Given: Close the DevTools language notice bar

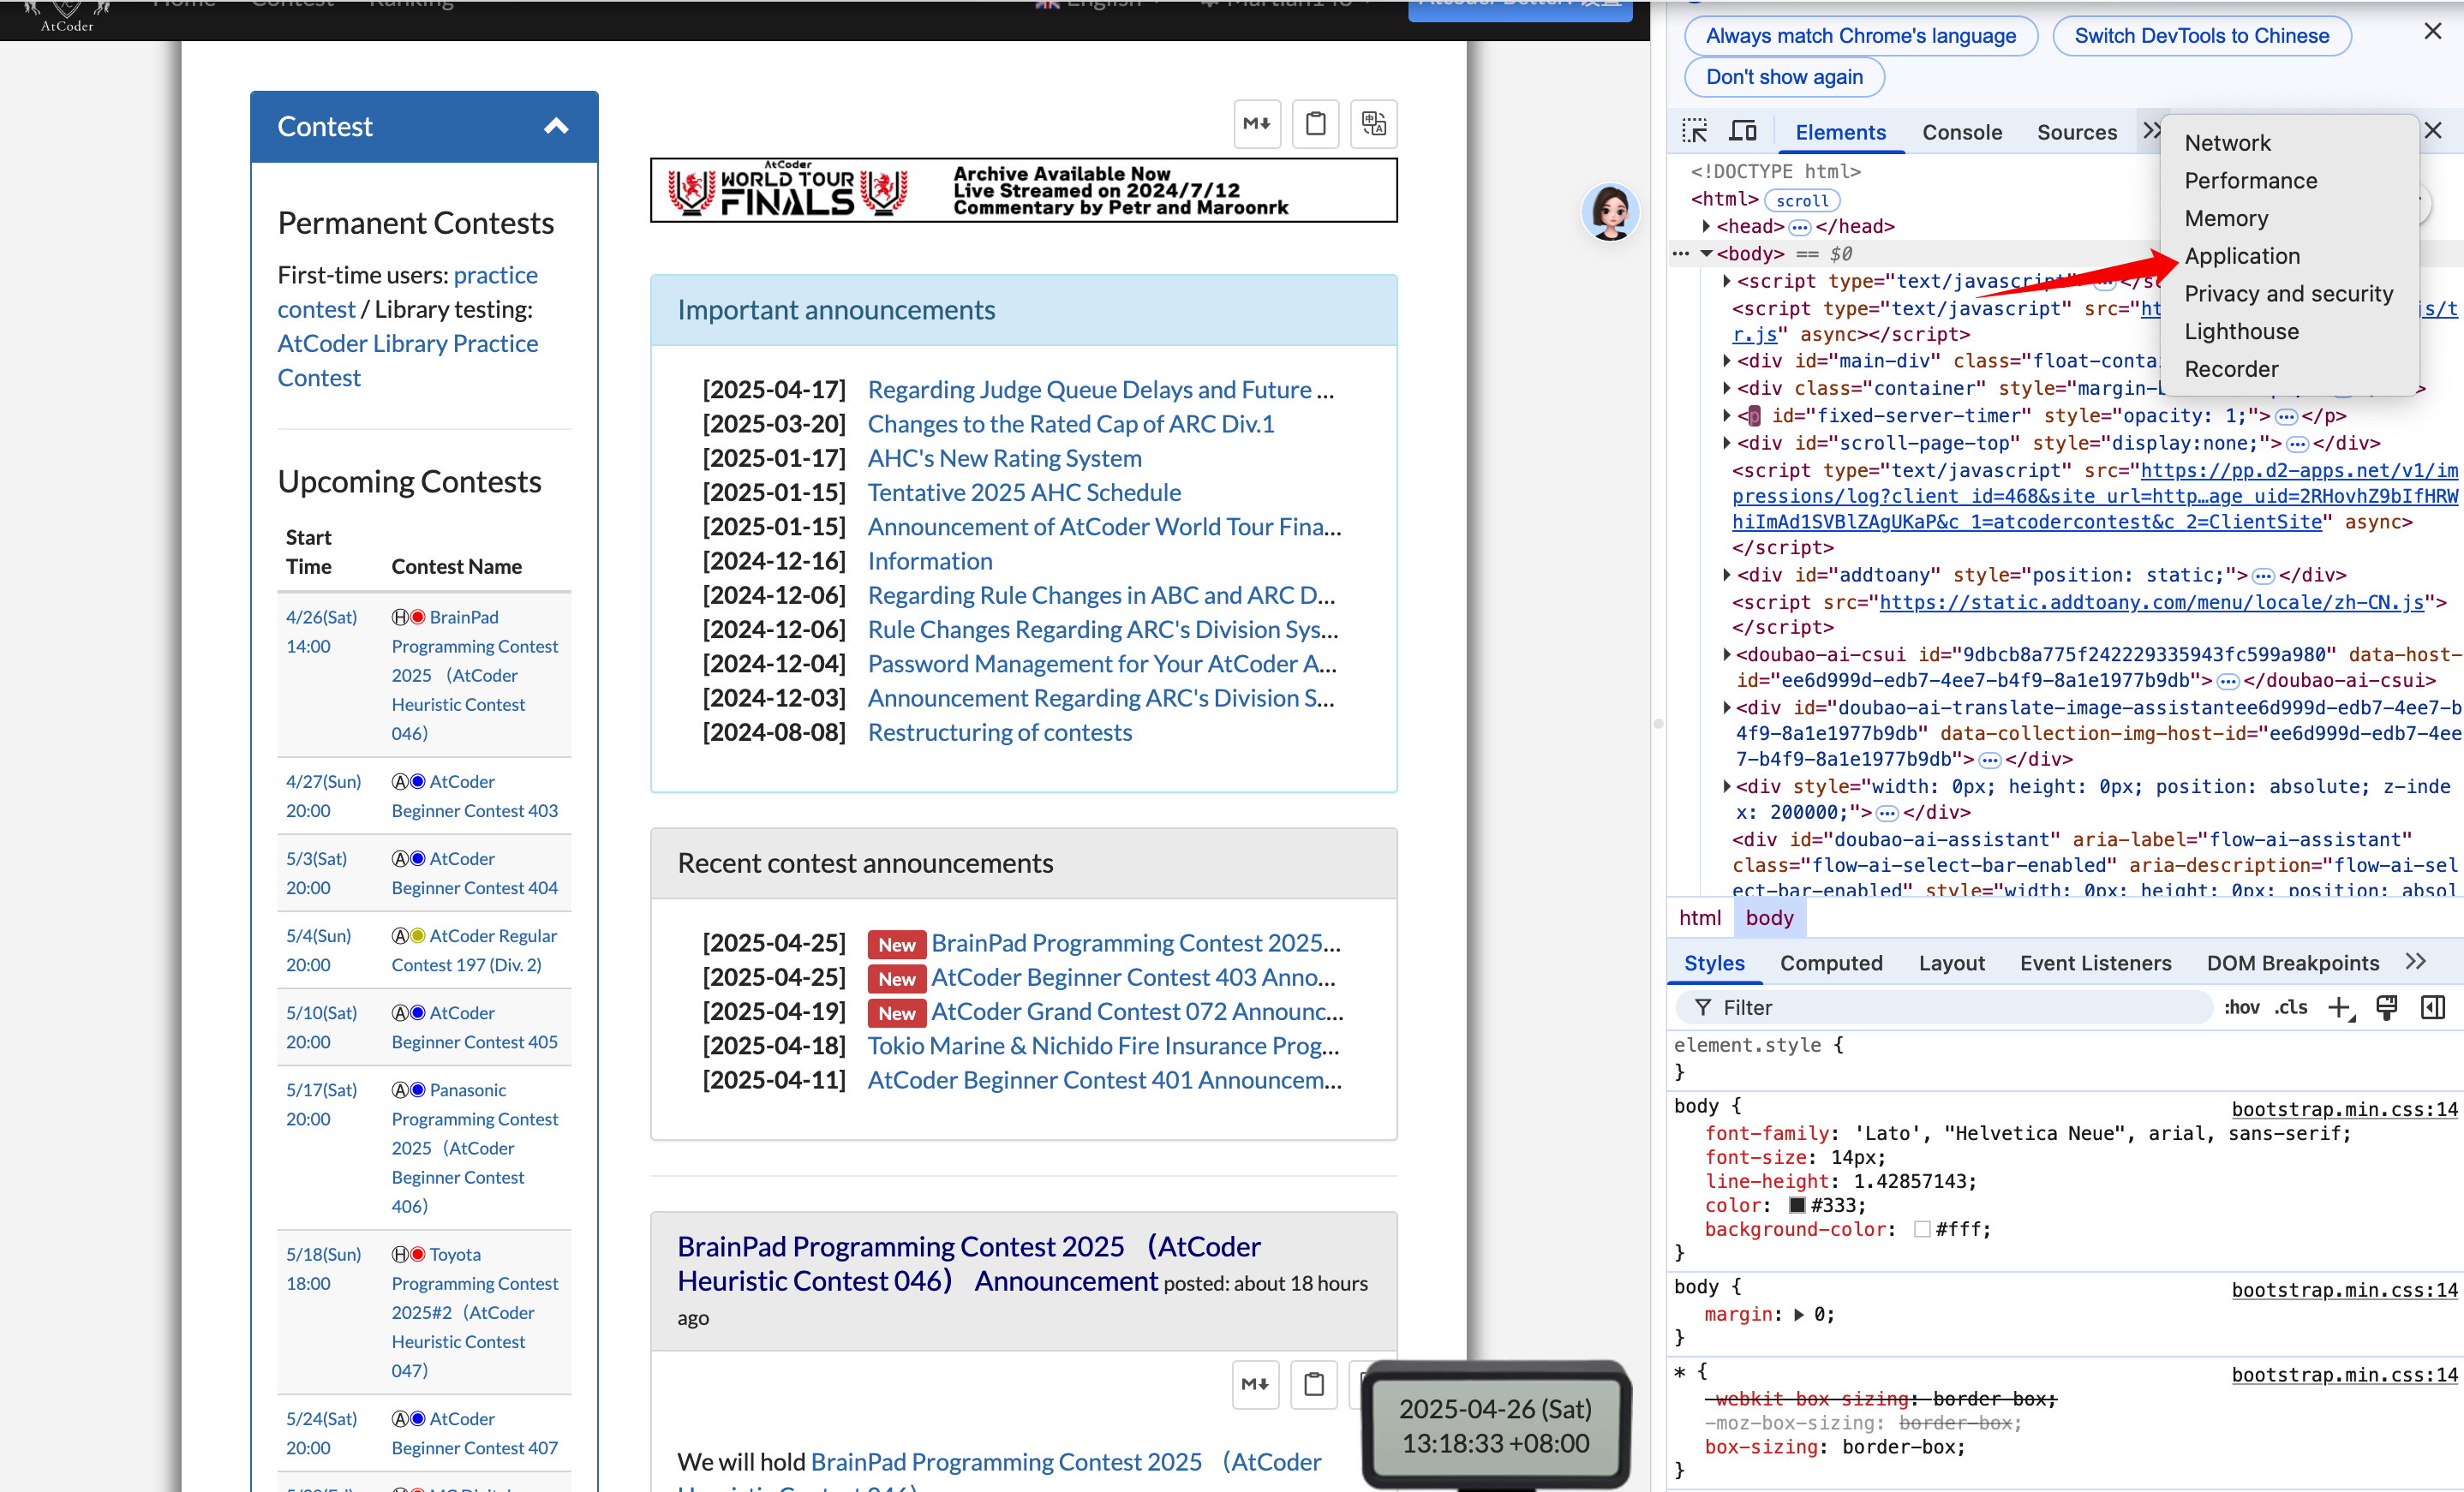Looking at the screenshot, I should (2433, 32).
